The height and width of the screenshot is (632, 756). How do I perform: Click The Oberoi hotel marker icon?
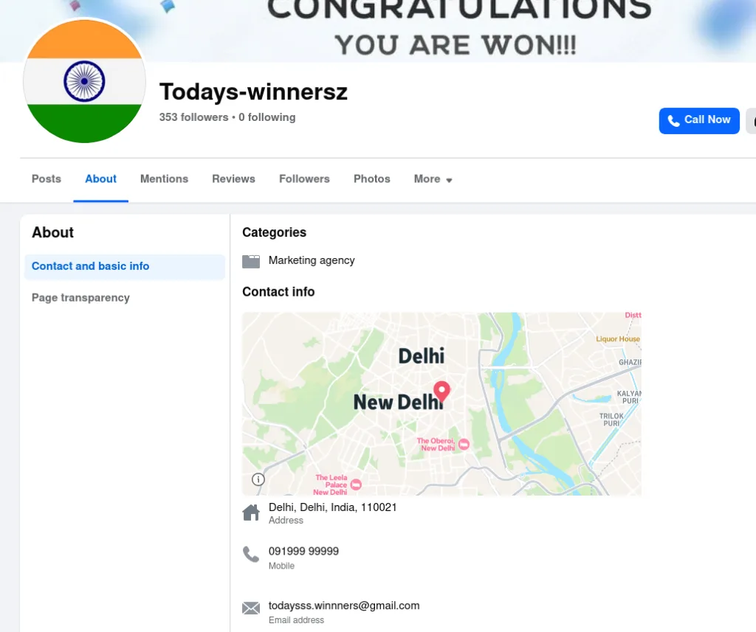tap(464, 444)
